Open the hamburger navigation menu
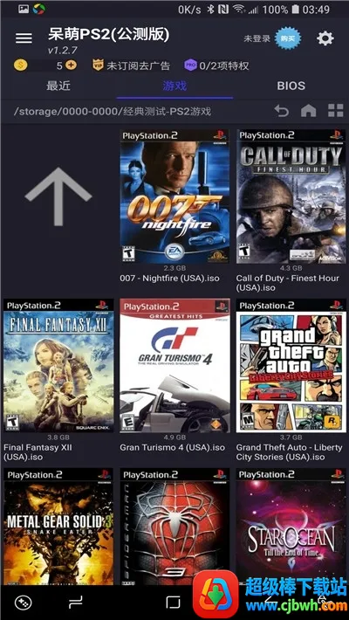 pyautogui.click(x=24, y=38)
